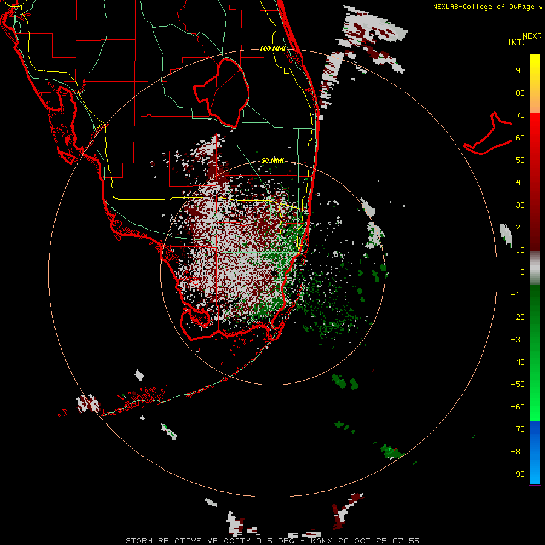Click the -80 value on velocity scale
The height and width of the screenshot is (545, 545).
tap(518, 452)
